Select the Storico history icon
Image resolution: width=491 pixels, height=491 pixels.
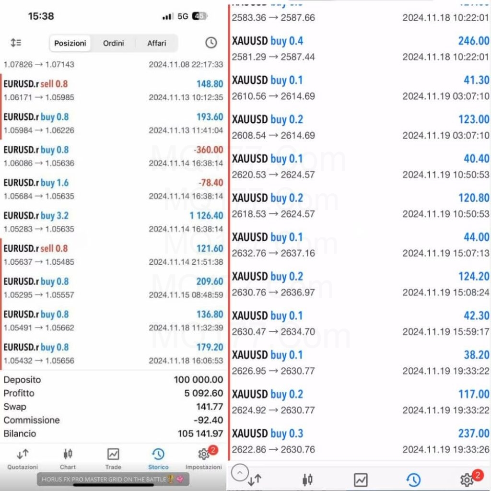tap(158, 459)
